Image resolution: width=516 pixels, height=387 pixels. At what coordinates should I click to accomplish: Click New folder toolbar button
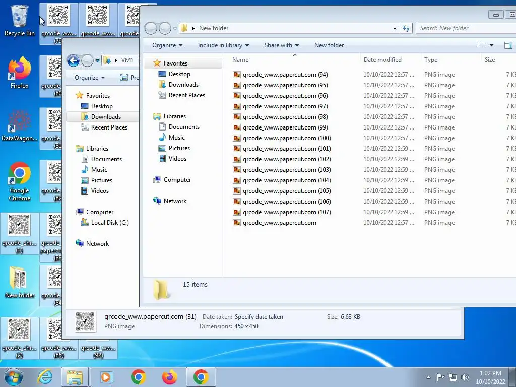click(329, 45)
